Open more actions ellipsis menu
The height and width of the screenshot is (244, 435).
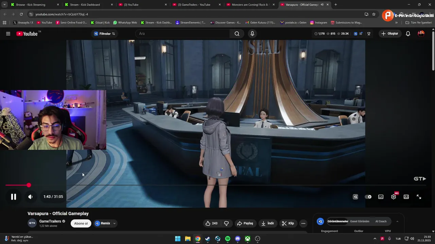[303, 223]
